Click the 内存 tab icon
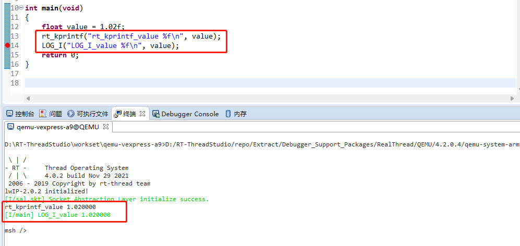Image resolution: width=520 pixels, height=246 pixels. pyautogui.click(x=228, y=114)
